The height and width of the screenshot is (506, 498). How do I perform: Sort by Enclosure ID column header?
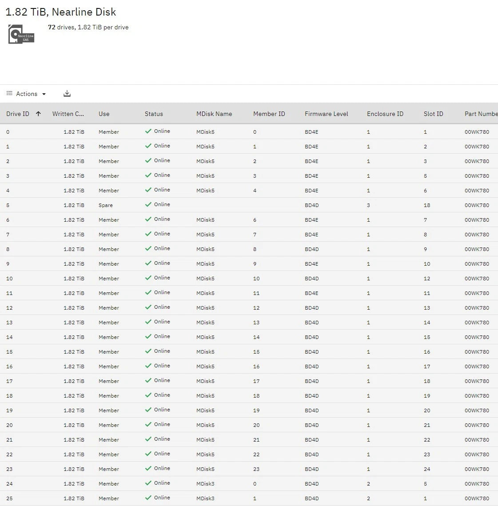385,114
